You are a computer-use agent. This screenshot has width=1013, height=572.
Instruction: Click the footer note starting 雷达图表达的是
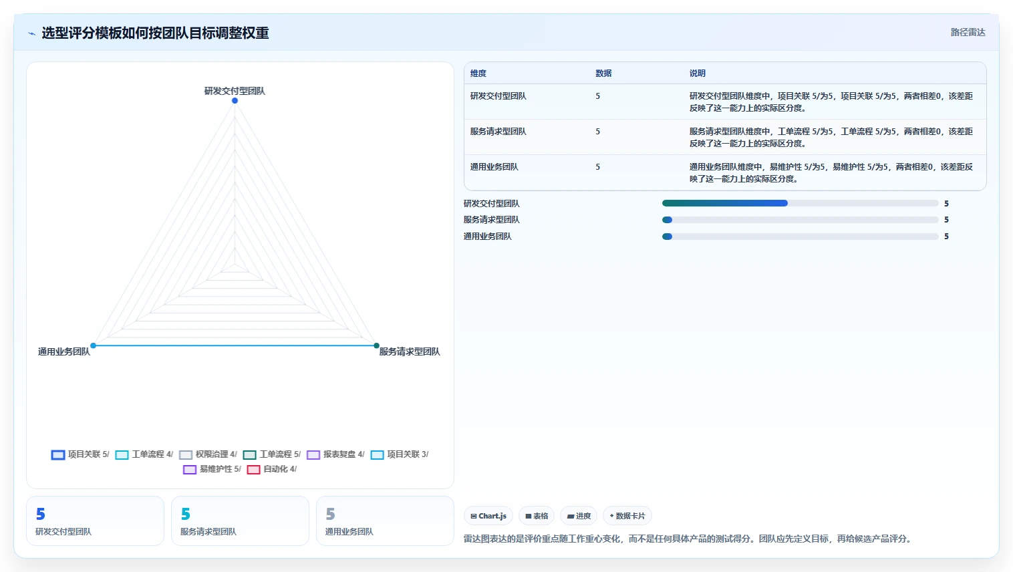(x=688, y=539)
